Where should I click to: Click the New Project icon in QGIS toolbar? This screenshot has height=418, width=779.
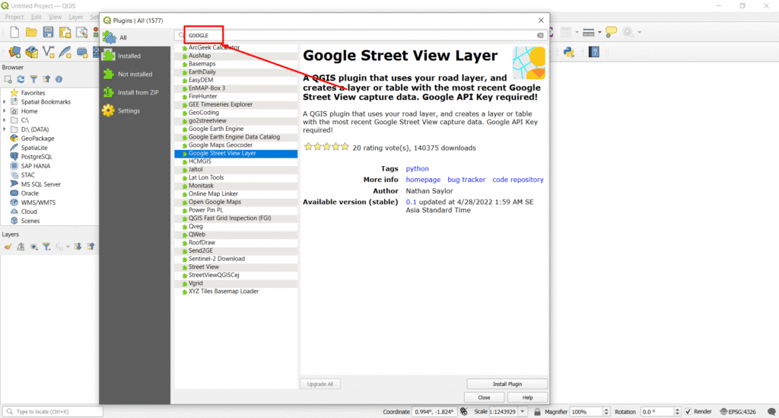click(14, 33)
